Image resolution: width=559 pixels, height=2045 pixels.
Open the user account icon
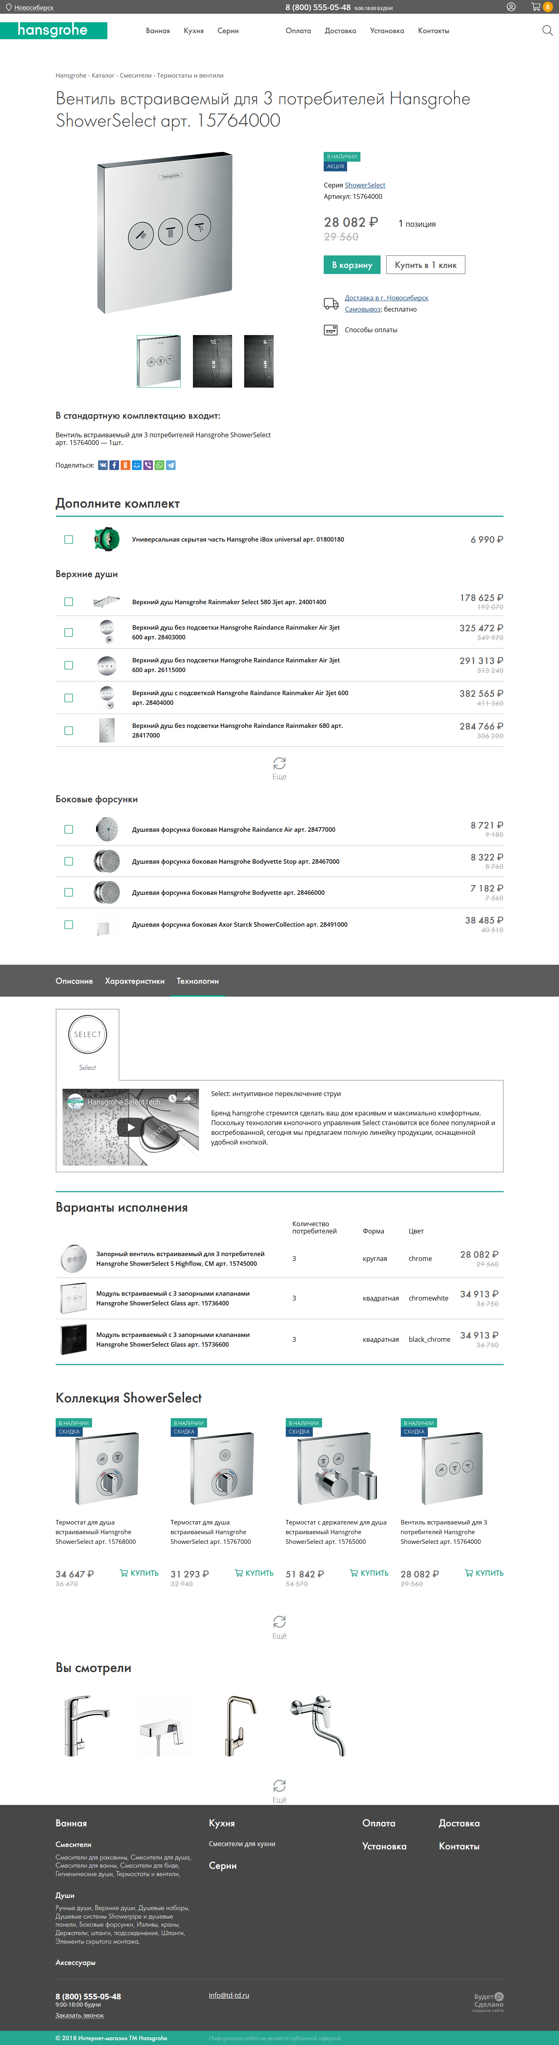(x=511, y=6)
